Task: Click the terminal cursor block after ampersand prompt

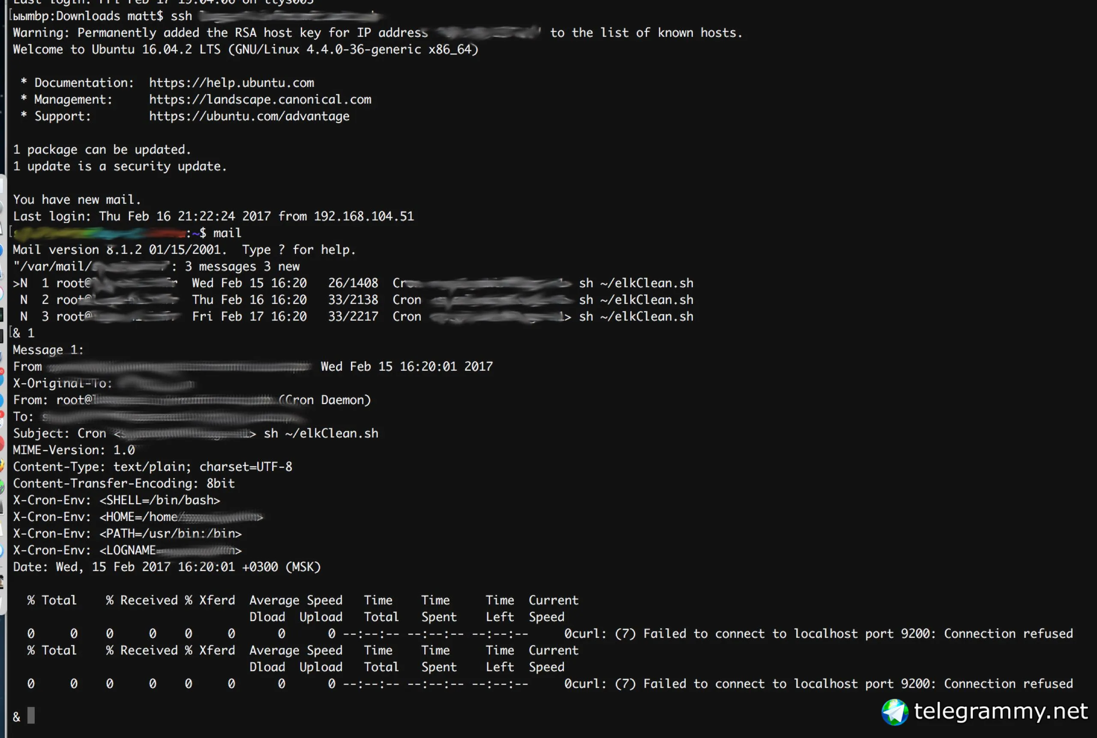Action: pos(31,715)
